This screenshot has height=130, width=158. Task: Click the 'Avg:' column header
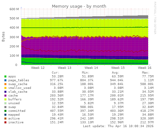pos(116,73)
